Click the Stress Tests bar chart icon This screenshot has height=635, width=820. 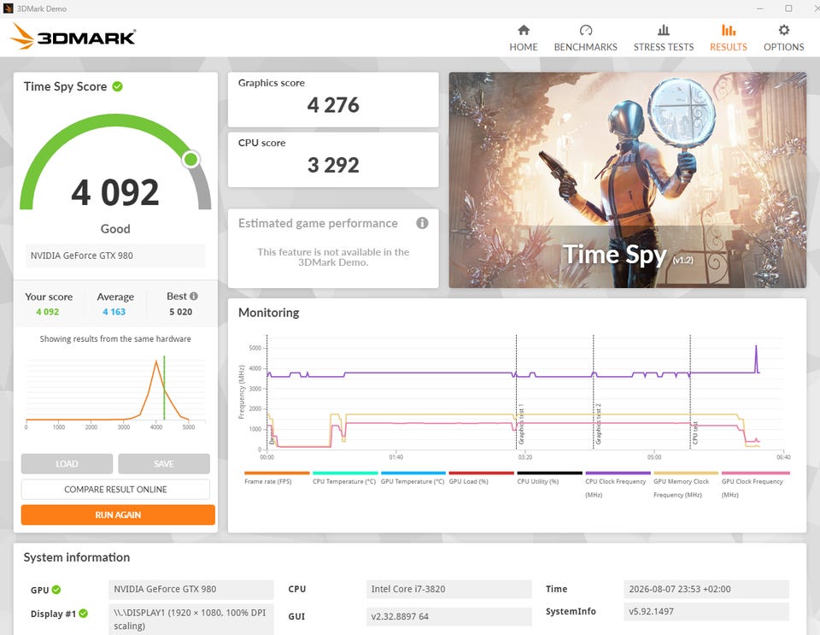[663, 30]
